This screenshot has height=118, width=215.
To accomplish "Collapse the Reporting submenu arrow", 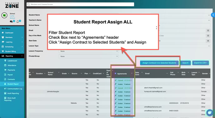I will [22, 56].
